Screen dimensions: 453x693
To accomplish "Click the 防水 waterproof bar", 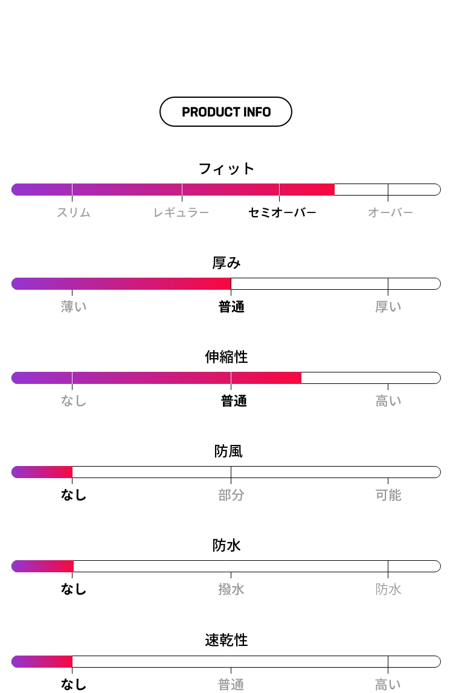I will click(226, 566).
